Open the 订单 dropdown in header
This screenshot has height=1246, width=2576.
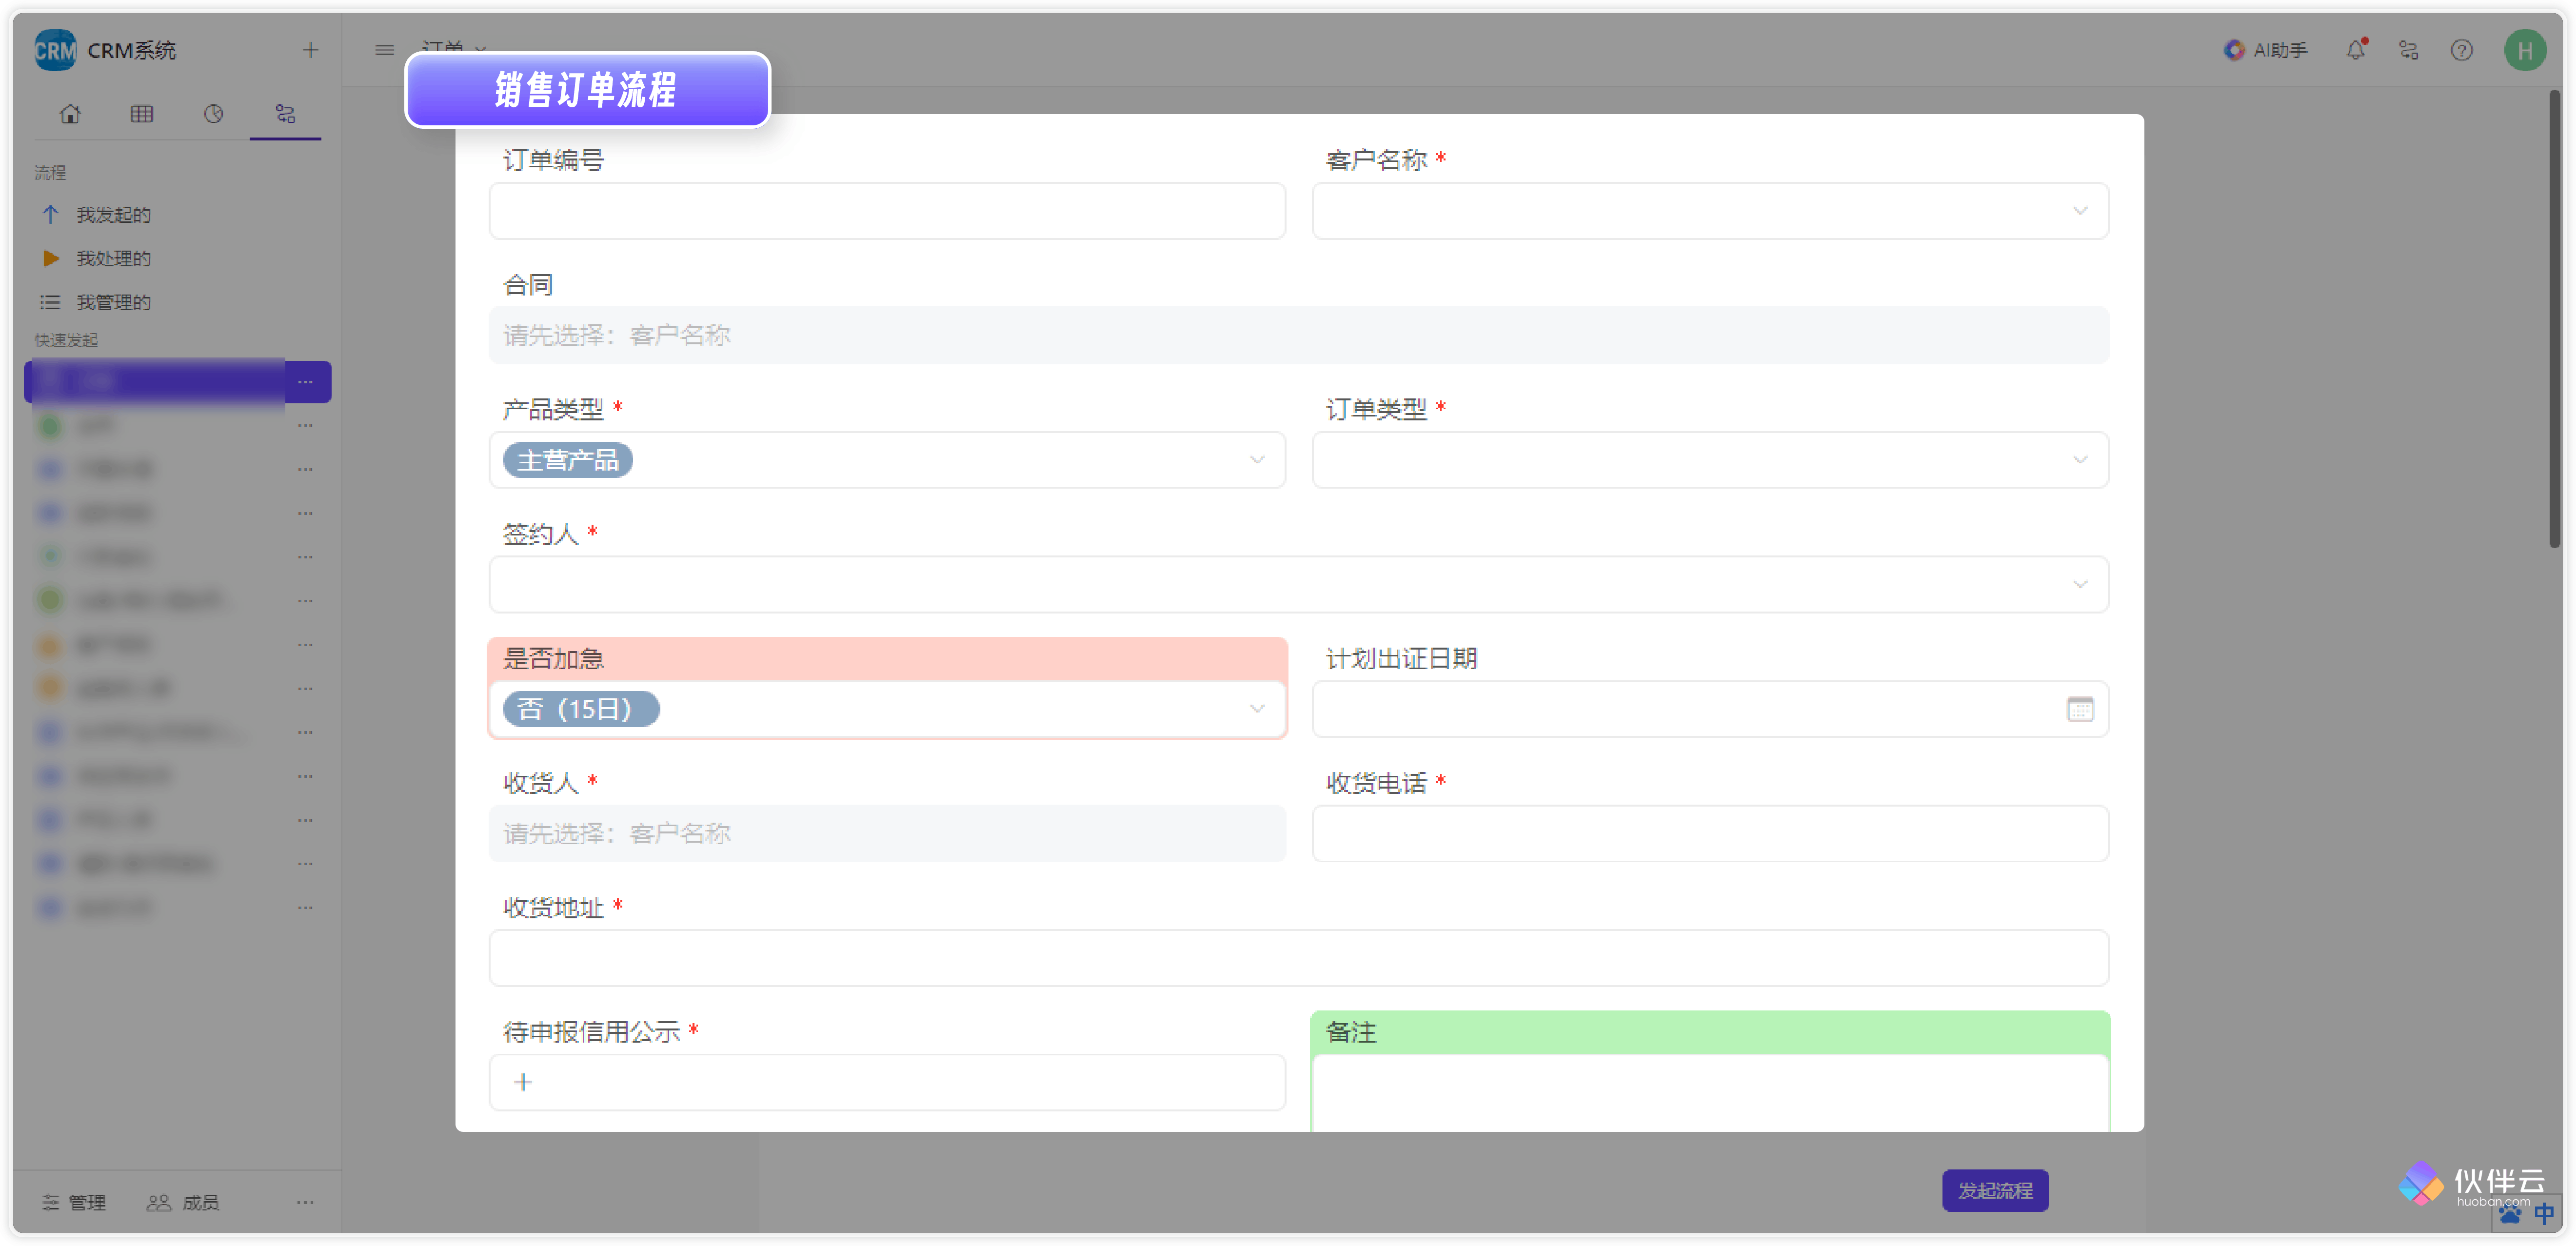[453, 48]
